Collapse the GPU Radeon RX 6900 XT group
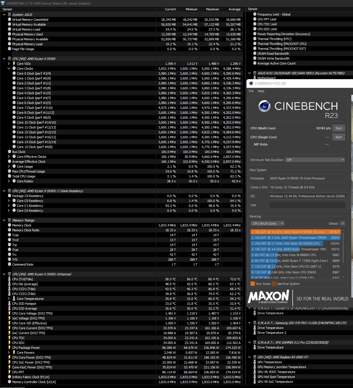This screenshot has height=388, width=353. click(249, 357)
